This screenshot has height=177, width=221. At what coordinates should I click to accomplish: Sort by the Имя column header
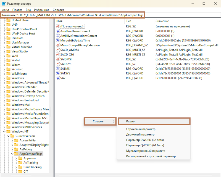click(x=59, y=21)
